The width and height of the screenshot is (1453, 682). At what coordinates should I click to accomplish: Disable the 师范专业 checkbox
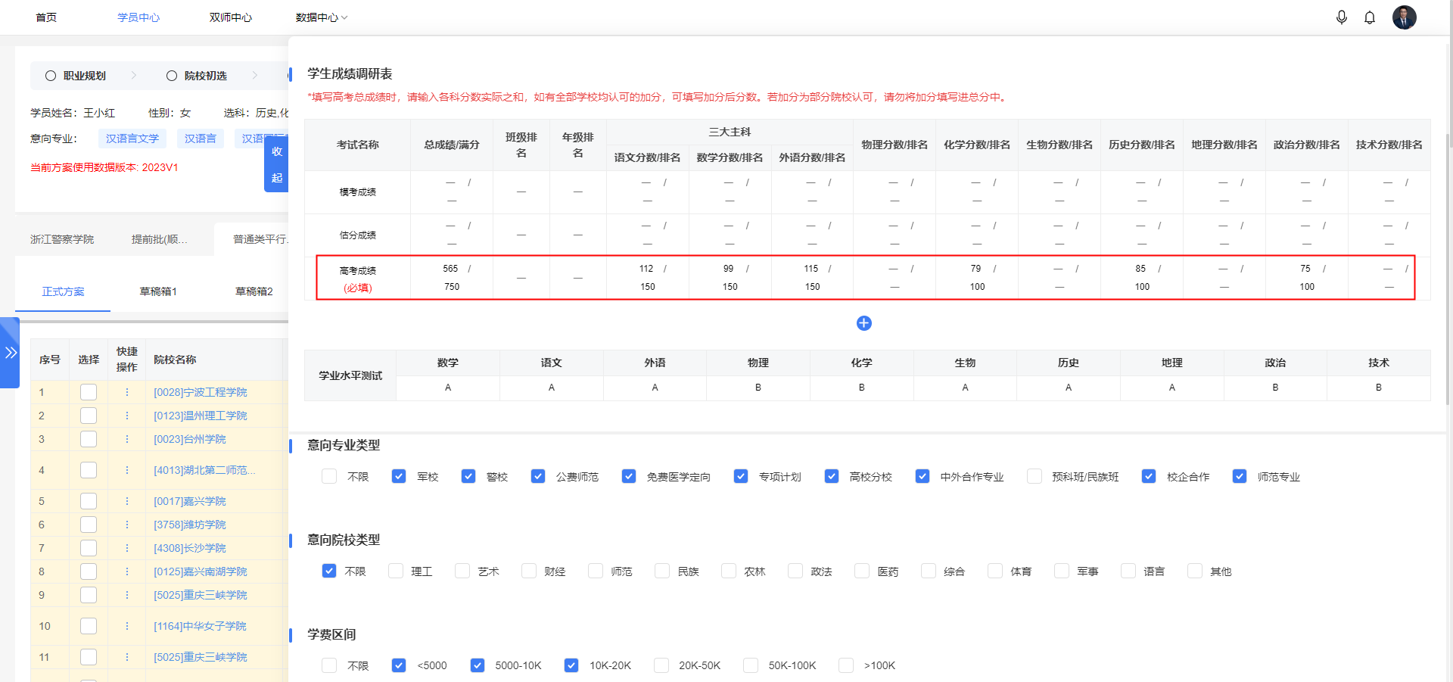coord(1240,476)
